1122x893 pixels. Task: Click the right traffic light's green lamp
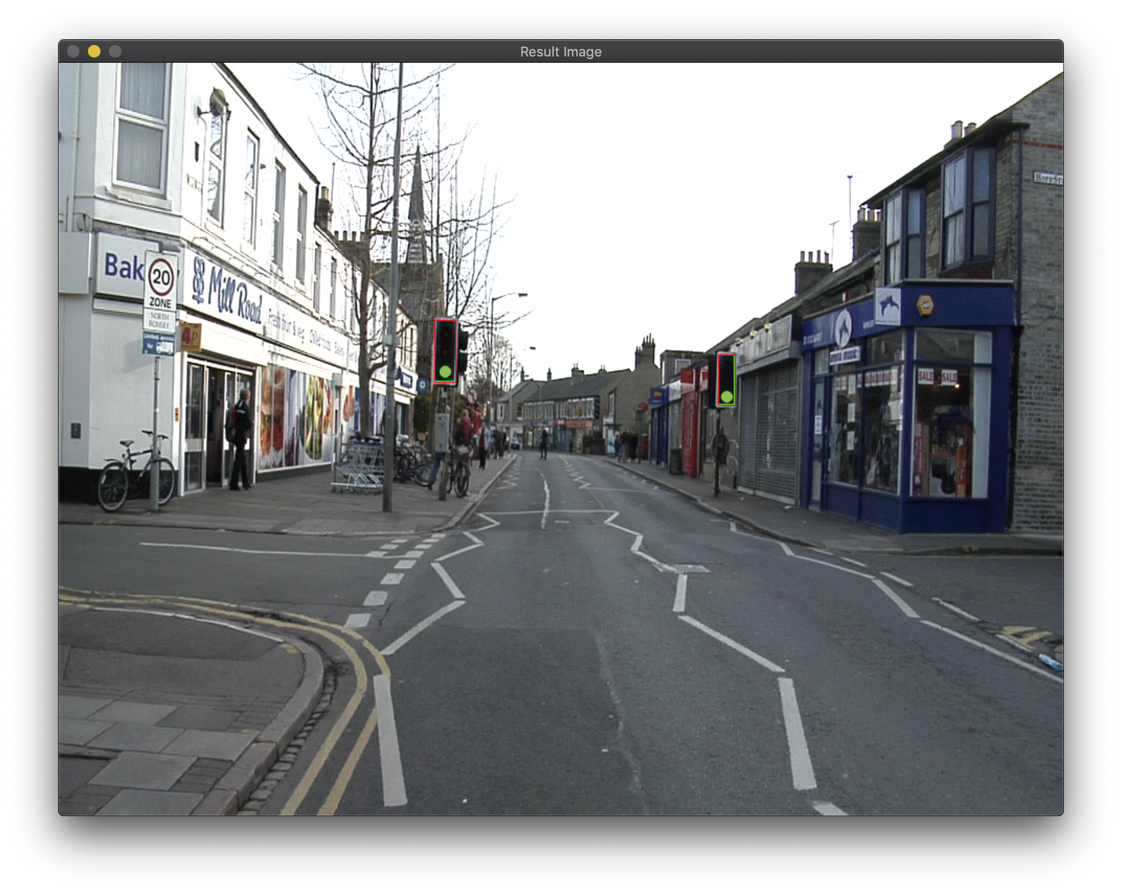point(726,397)
